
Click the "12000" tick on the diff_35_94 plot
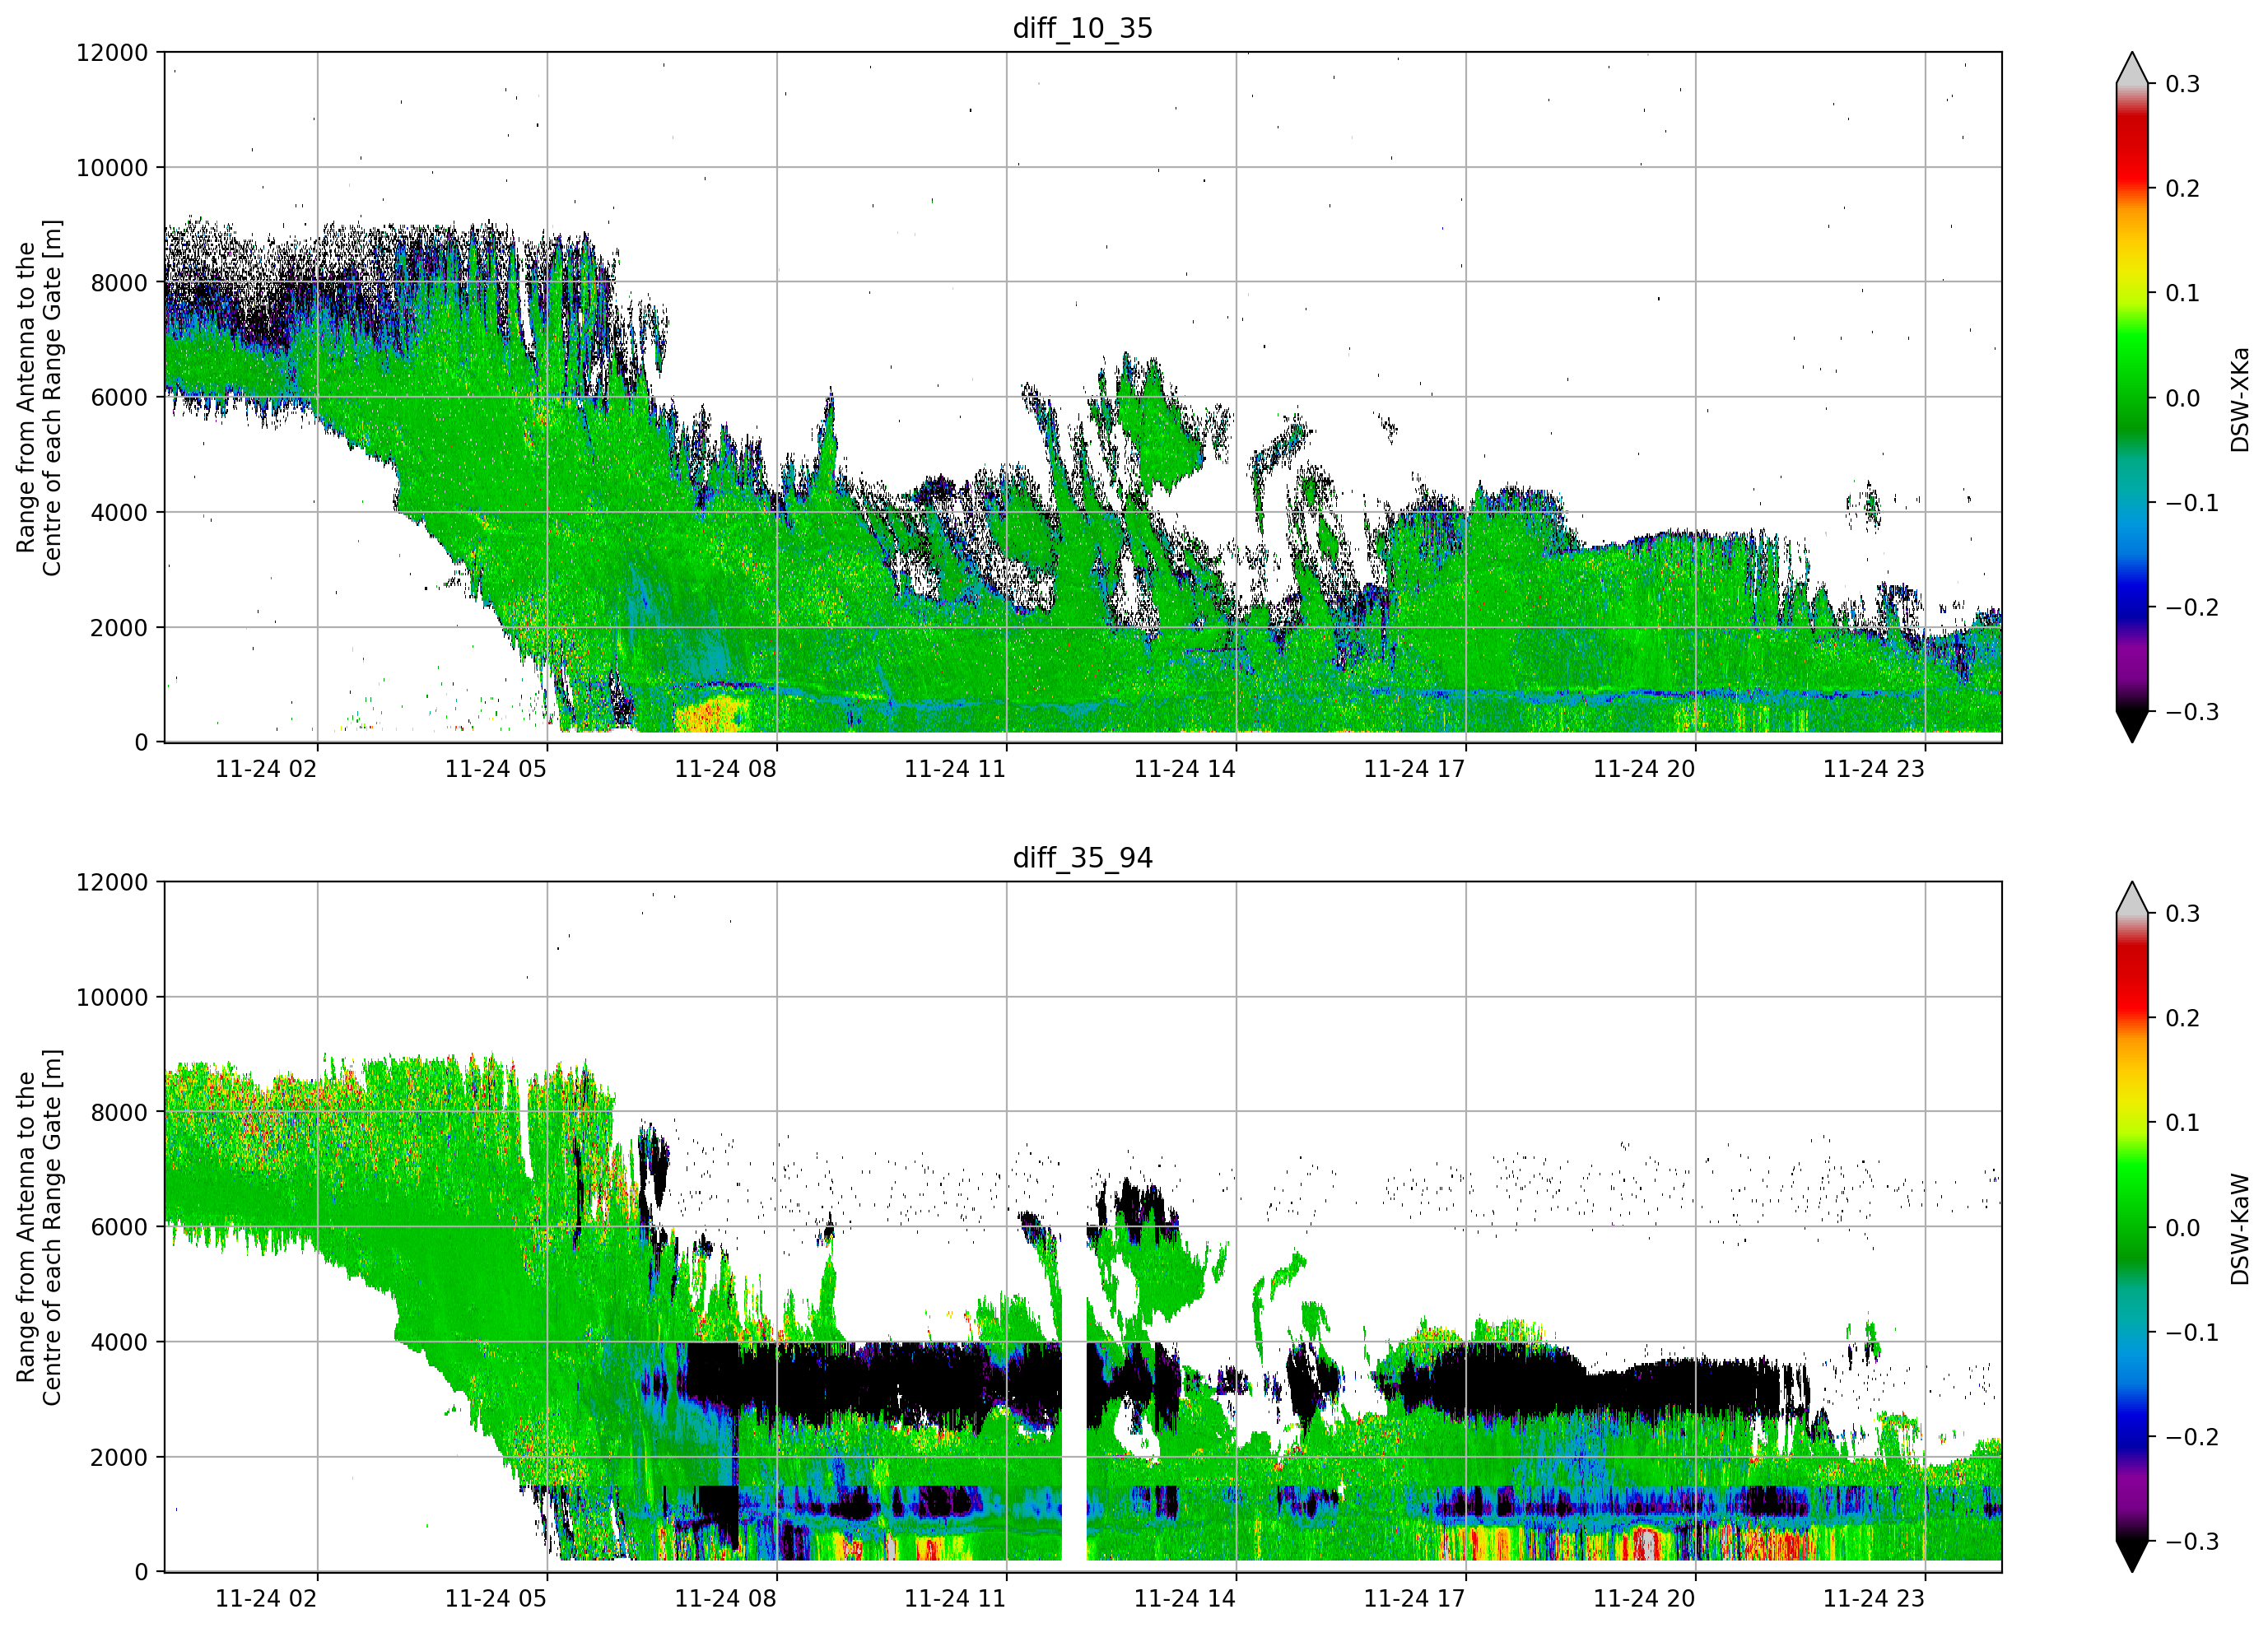click(x=112, y=883)
